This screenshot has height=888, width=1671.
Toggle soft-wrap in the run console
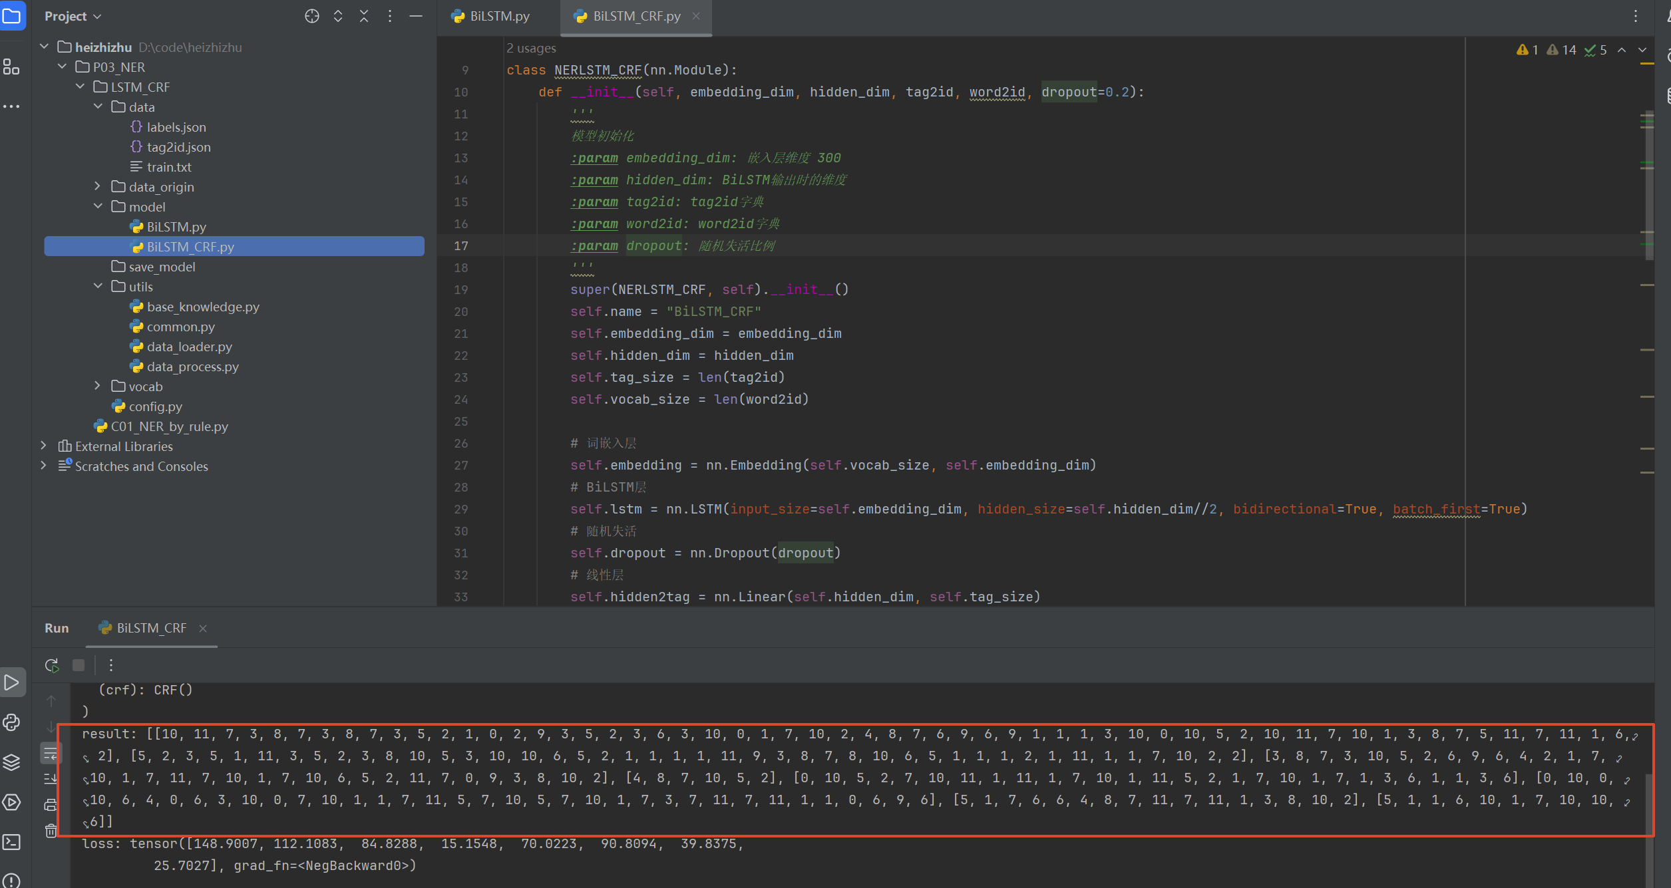click(x=51, y=754)
